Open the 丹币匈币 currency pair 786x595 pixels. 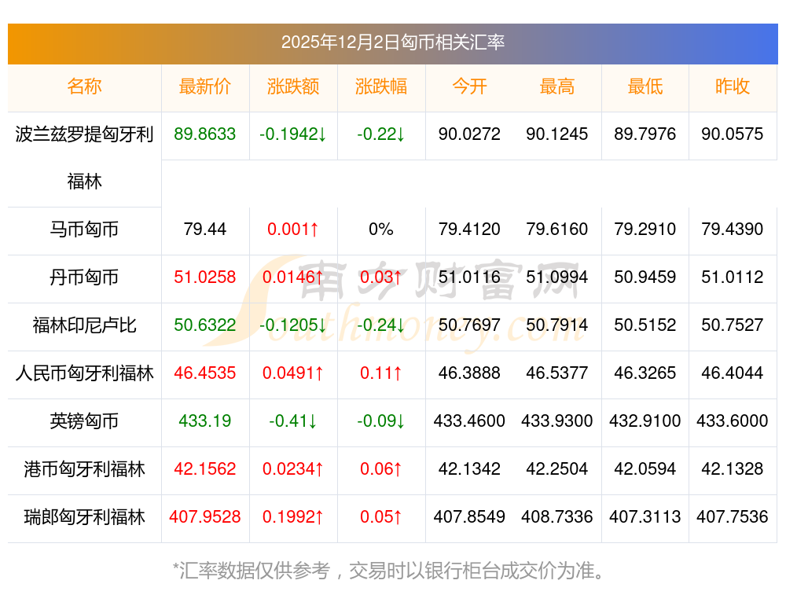click(x=84, y=277)
